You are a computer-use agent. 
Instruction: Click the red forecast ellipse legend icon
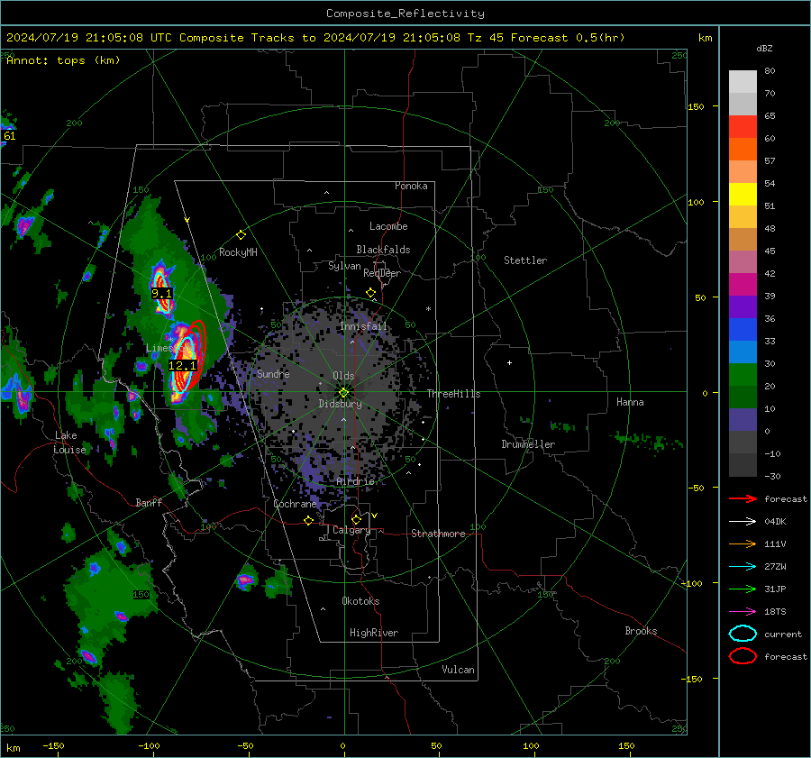[743, 656]
